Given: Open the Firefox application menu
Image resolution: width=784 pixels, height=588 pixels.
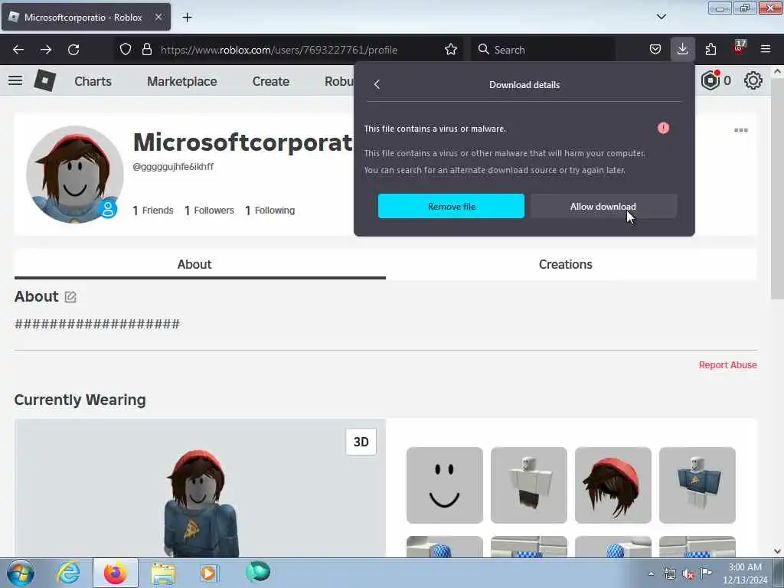Looking at the screenshot, I should (x=766, y=50).
